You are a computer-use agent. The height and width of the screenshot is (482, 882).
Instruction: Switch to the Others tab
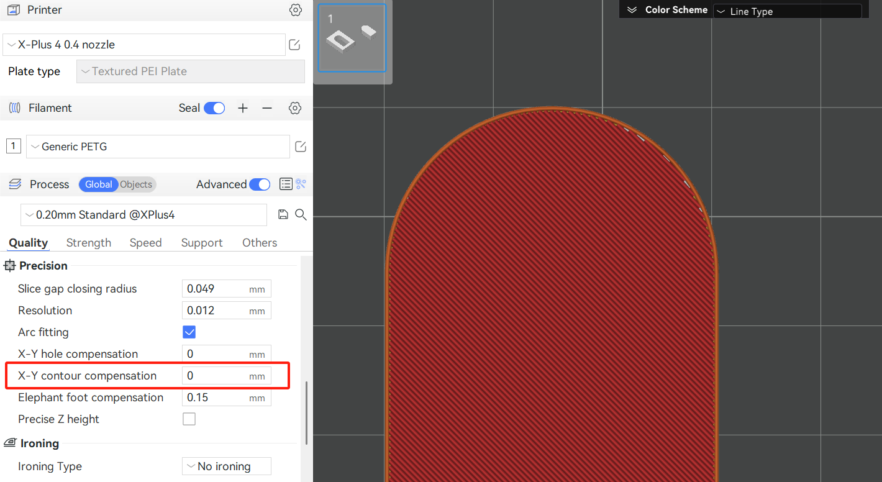click(260, 243)
